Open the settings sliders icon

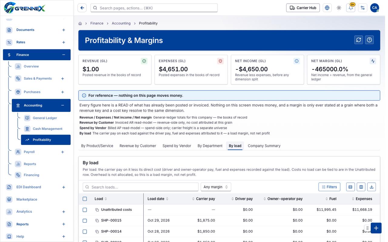click(x=363, y=8)
